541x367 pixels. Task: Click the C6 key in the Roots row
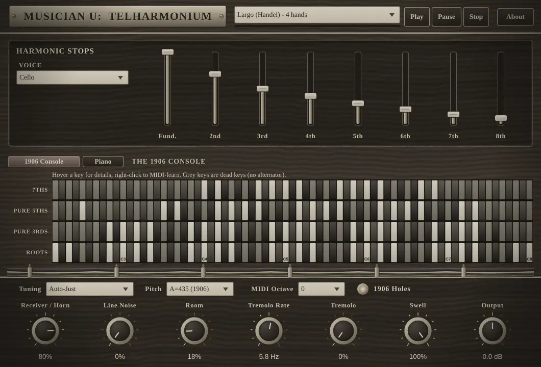[x=367, y=253]
